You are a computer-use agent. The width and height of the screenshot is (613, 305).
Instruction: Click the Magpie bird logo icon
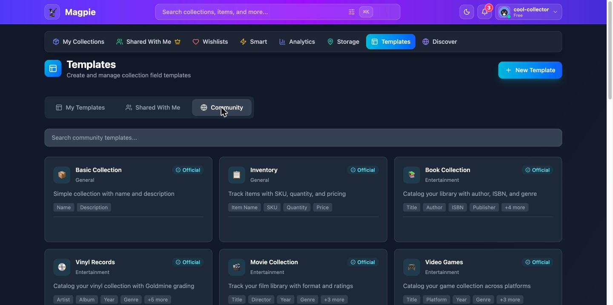point(52,12)
